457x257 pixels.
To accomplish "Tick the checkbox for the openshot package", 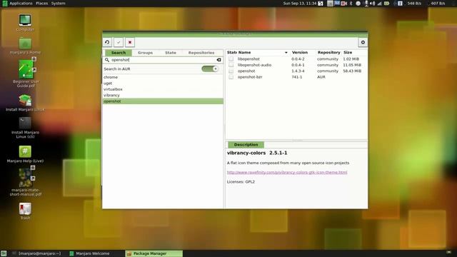I will coord(231,71).
